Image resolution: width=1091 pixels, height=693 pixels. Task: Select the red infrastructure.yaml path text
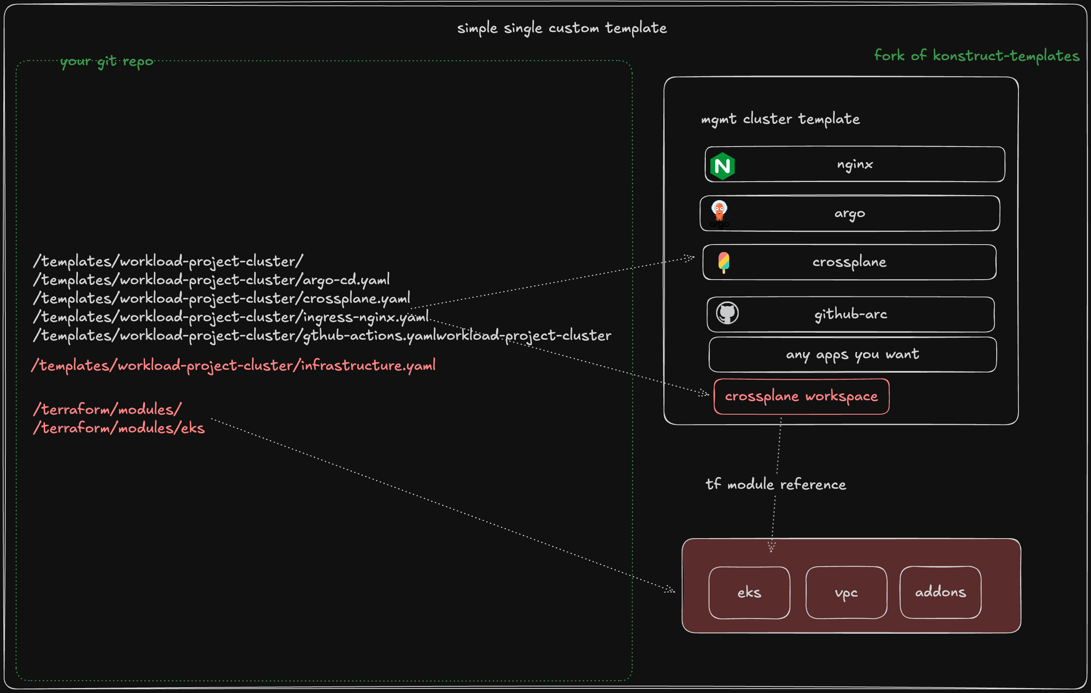click(233, 366)
